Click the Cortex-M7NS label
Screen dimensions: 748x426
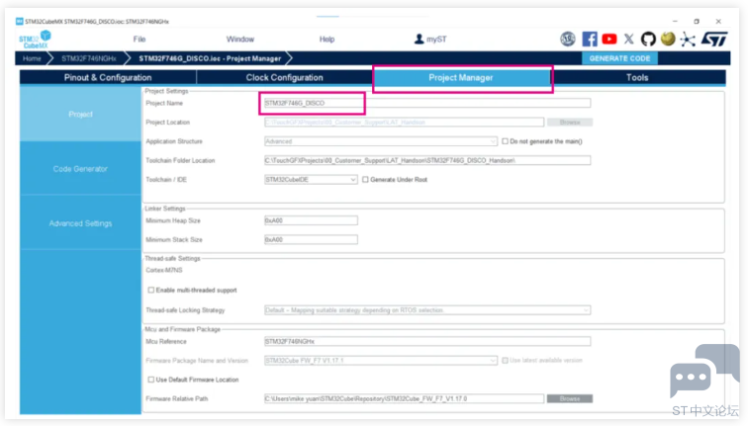pyautogui.click(x=164, y=270)
